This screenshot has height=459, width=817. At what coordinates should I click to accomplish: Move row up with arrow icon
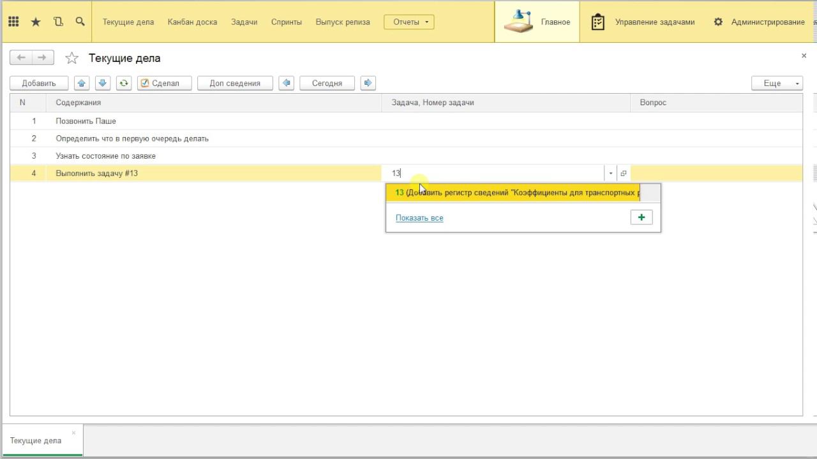pos(82,83)
